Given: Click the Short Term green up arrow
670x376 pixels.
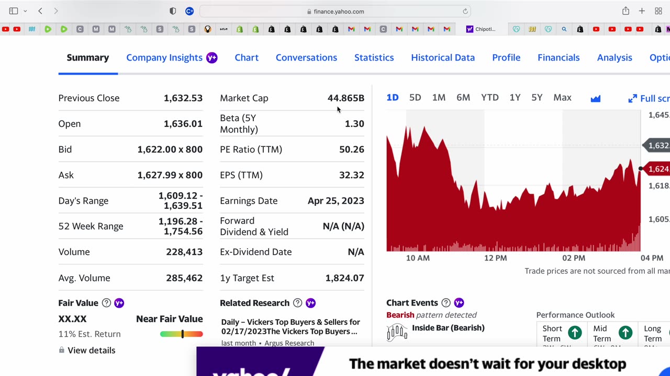Looking at the screenshot, I should pyautogui.click(x=575, y=333).
